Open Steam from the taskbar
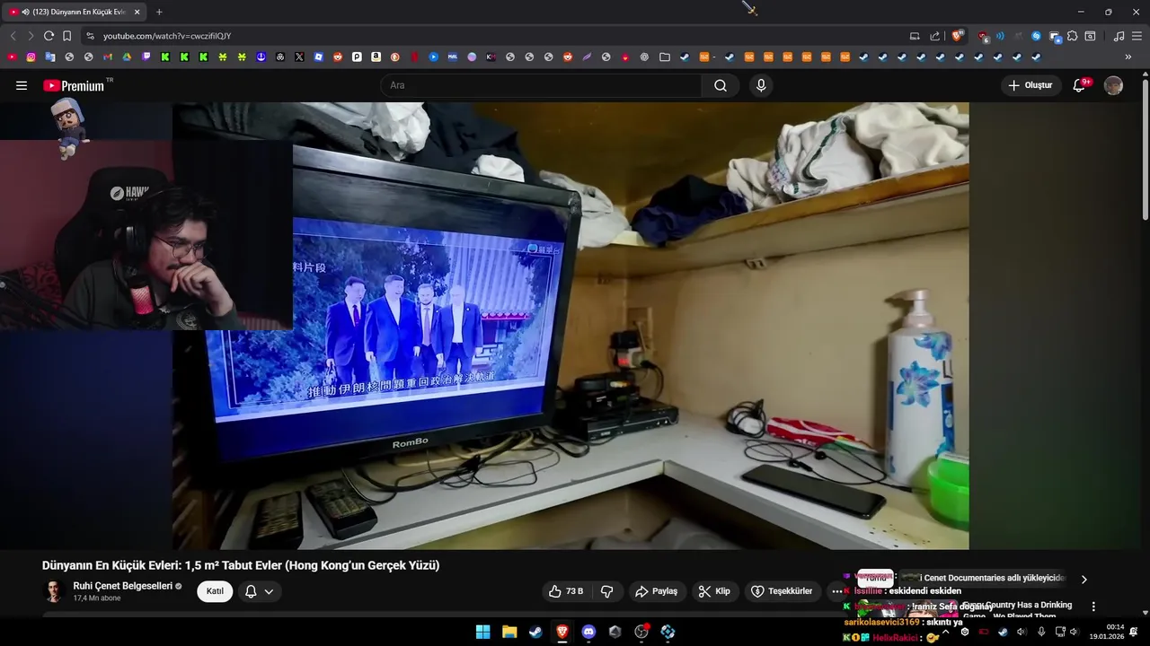 pyautogui.click(x=535, y=632)
